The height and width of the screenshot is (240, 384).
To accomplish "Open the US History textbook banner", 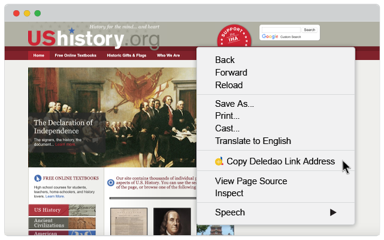I will click(x=62, y=210).
